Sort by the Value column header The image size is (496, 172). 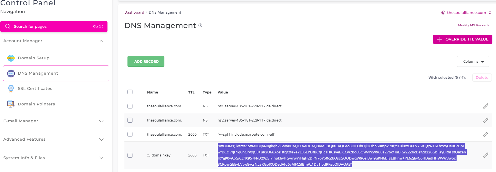point(223,92)
